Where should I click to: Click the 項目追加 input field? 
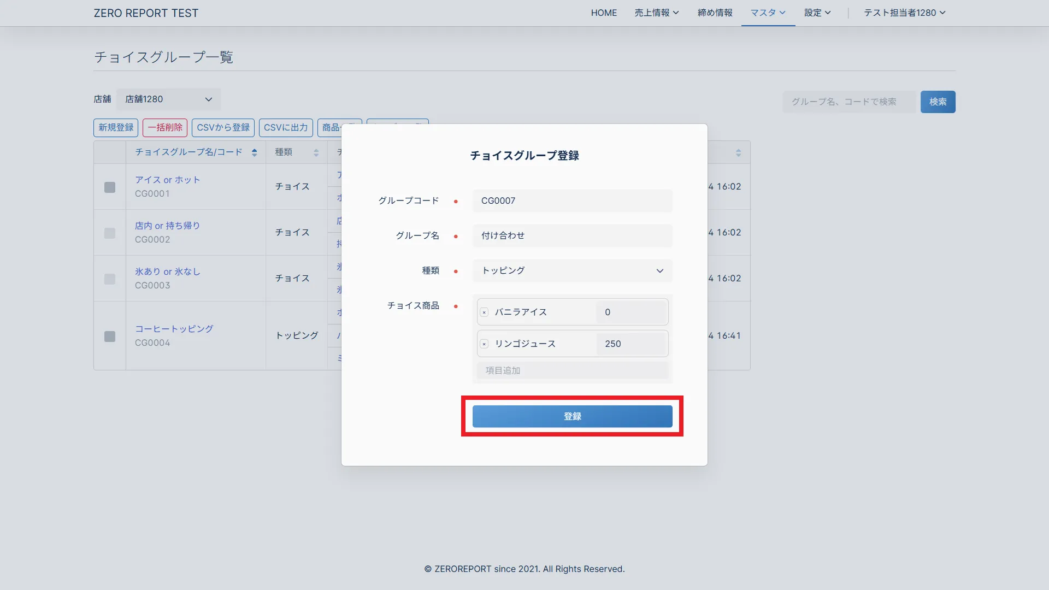click(x=572, y=371)
